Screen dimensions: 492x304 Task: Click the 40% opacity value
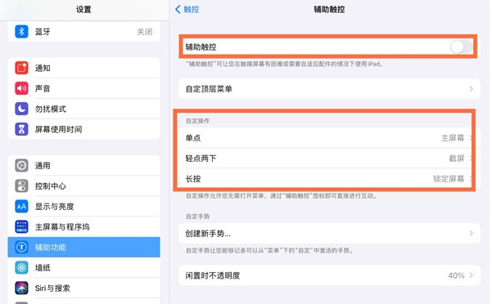coord(456,275)
